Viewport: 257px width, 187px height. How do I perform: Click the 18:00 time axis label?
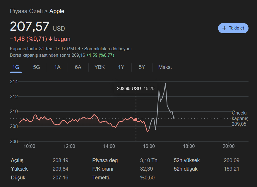coord(189,146)
